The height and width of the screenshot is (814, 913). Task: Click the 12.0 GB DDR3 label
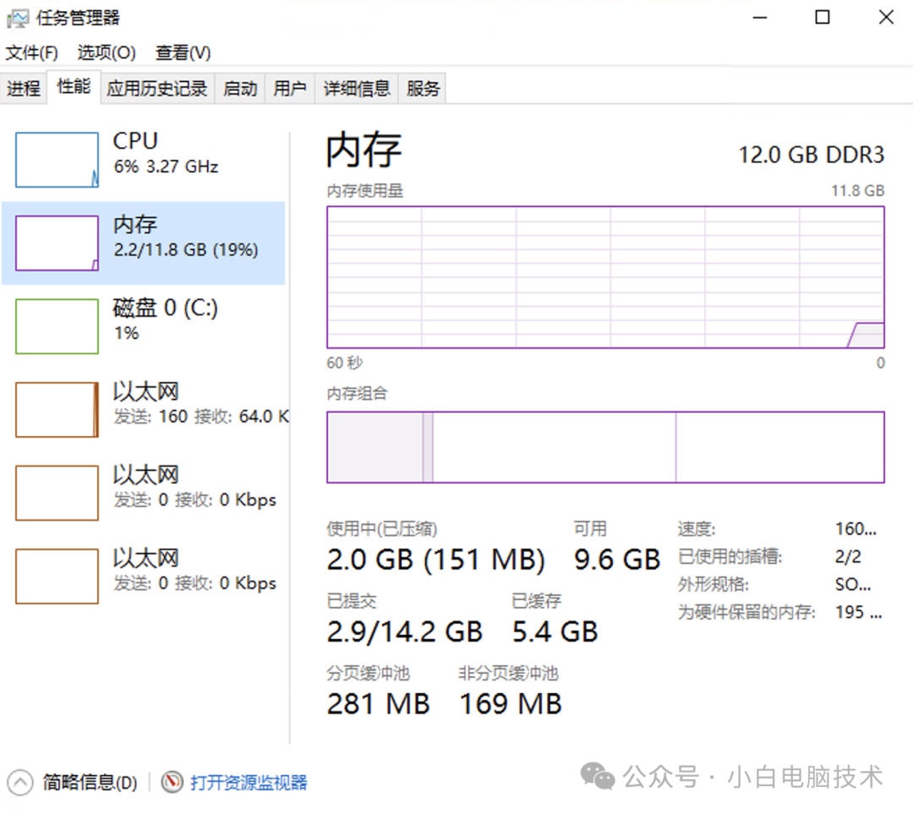point(811,155)
